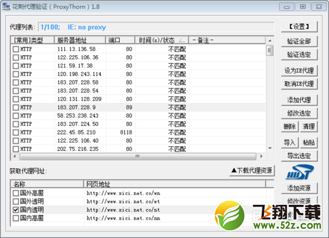Check the box for proxy 202.75.216.235
329x238 pixels.
[16, 149]
